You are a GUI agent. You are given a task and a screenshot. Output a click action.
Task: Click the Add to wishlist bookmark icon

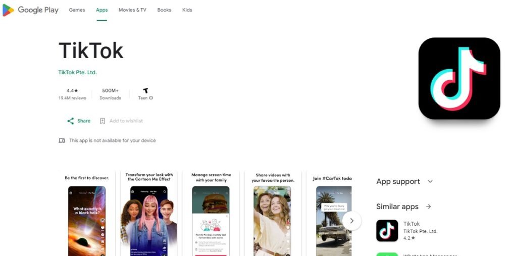(x=102, y=121)
